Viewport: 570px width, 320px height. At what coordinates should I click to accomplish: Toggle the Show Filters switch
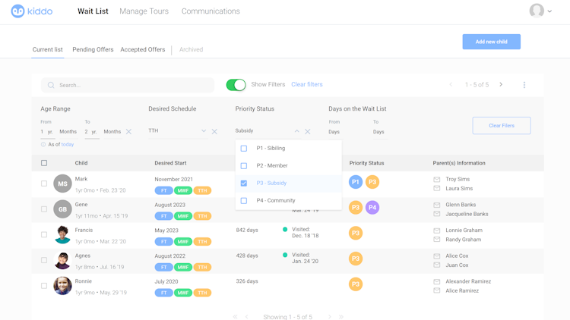click(x=236, y=85)
